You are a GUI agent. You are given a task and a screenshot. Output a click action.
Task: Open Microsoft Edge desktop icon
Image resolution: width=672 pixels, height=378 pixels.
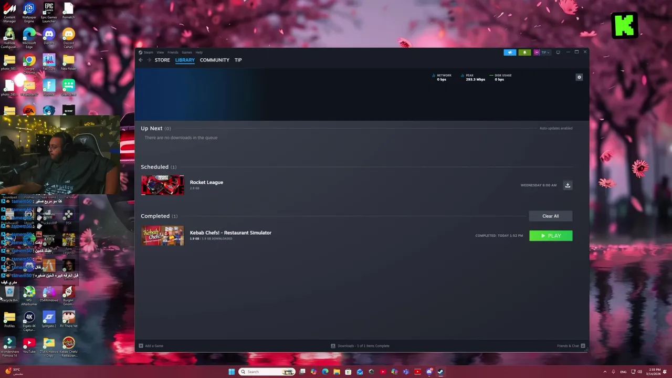(x=29, y=39)
